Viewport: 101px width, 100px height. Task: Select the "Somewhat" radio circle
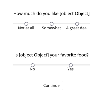(x=52, y=24)
